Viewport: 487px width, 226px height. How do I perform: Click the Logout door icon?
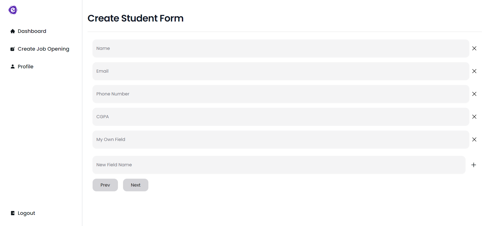click(x=12, y=213)
